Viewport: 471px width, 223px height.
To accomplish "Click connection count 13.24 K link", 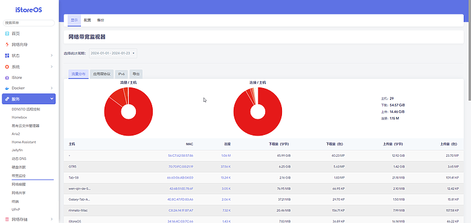I will click(x=226, y=177).
